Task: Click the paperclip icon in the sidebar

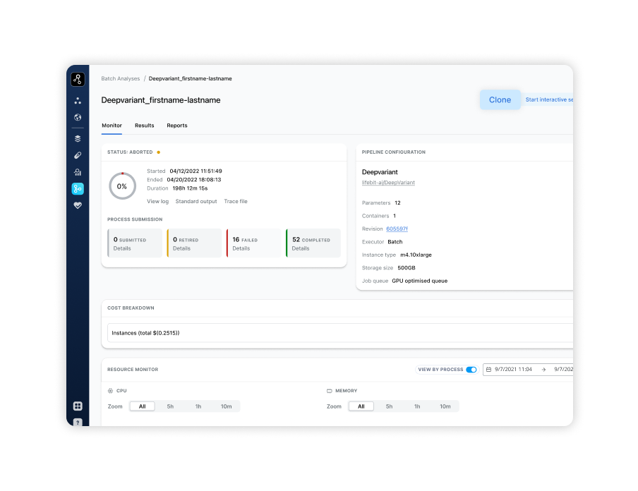Action: [x=78, y=155]
